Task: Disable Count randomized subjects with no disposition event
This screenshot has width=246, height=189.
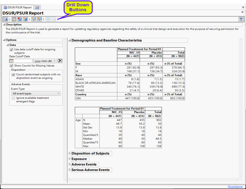Action: pos(14,74)
